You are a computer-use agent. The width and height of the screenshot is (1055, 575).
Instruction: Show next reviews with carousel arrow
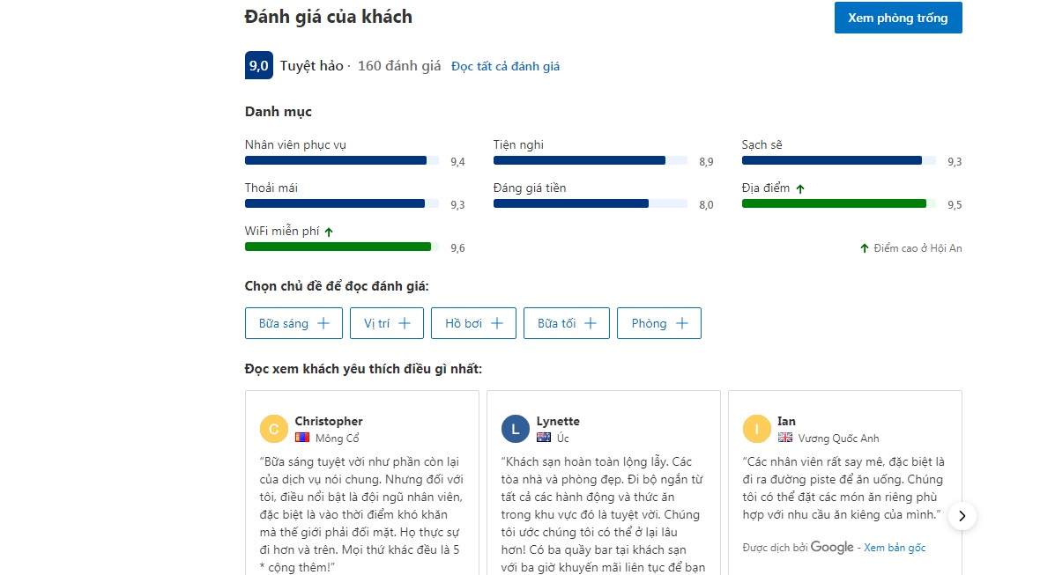[x=962, y=516]
